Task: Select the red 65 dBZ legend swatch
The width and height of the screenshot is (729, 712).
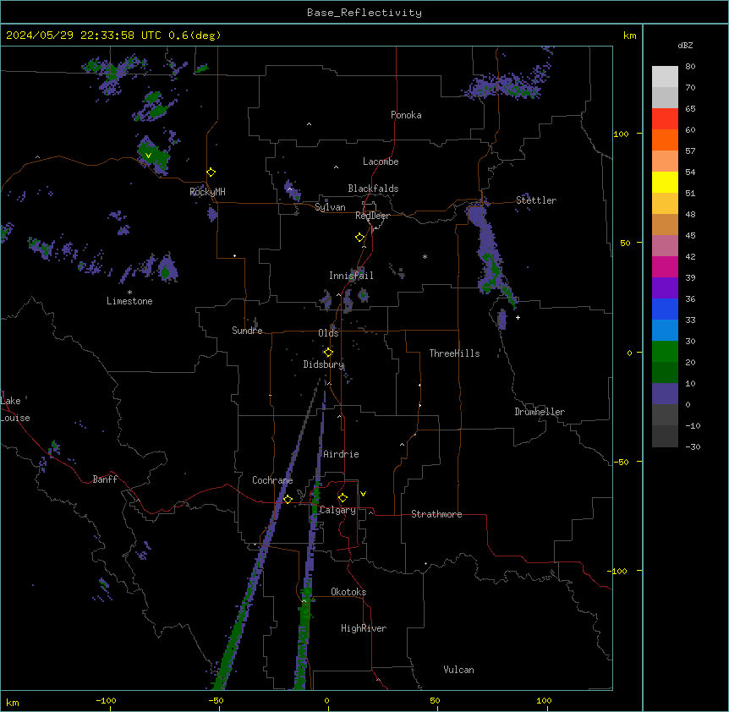Action: (665, 118)
